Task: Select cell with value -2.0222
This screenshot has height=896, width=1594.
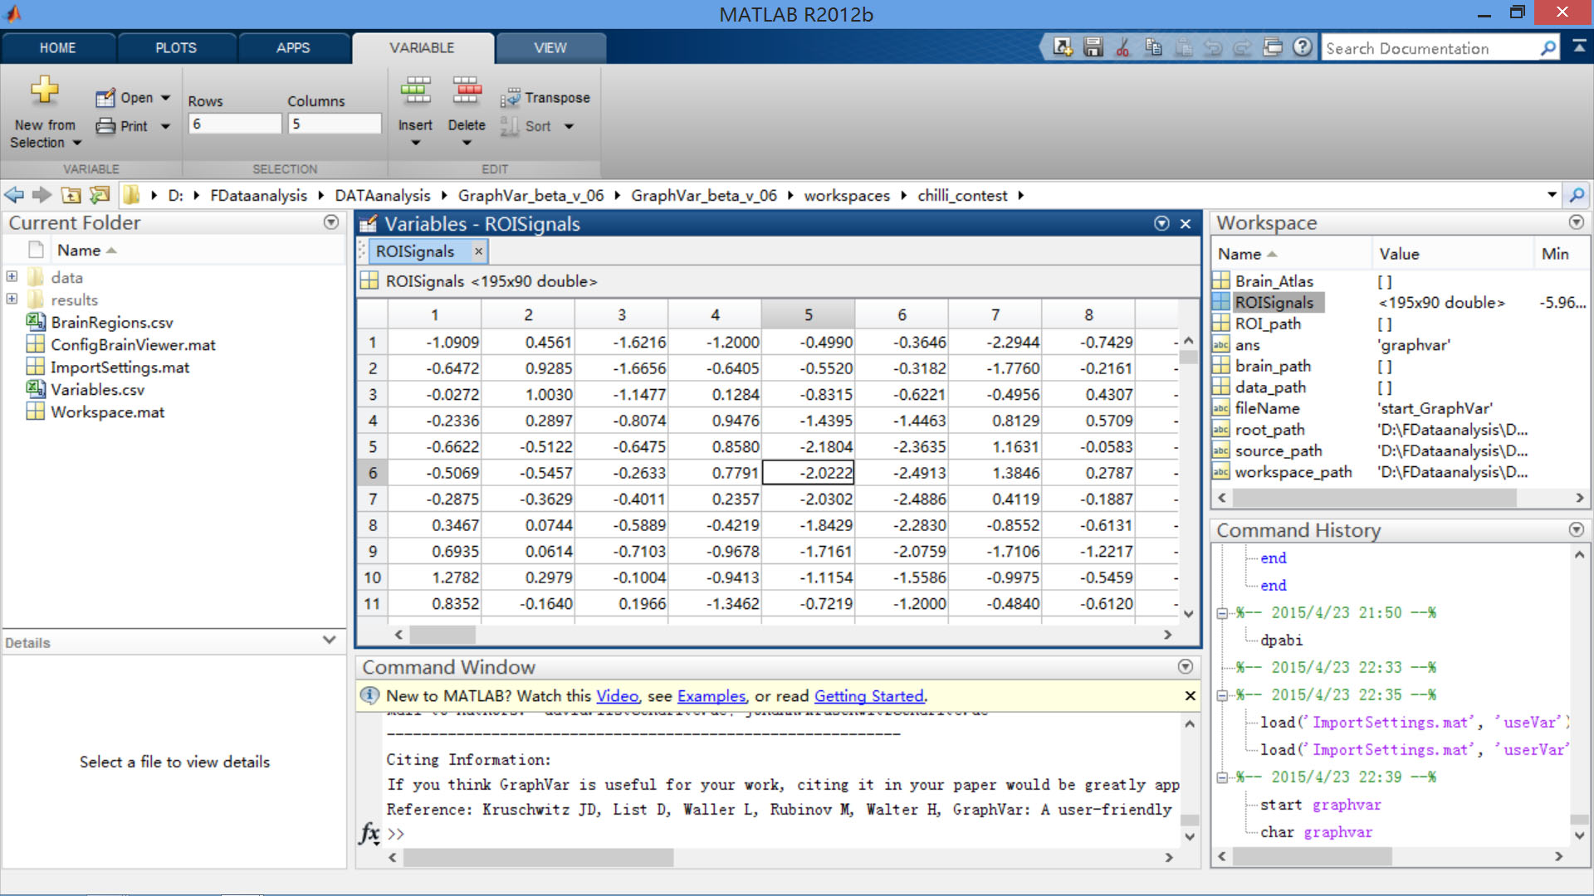Action: tap(808, 472)
